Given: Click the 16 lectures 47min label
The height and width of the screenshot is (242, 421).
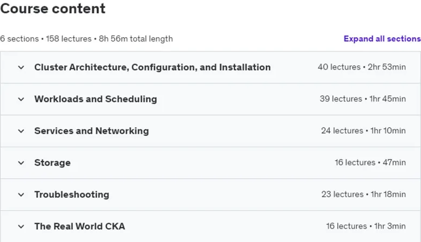Looking at the screenshot, I should (370, 162).
